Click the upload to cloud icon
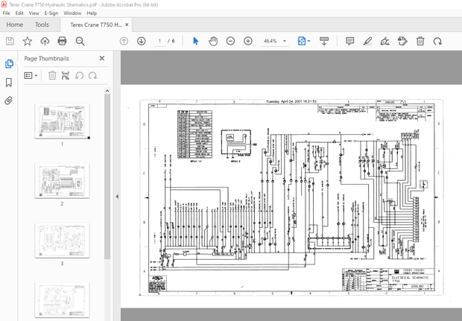The image size is (462, 321). pyautogui.click(x=45, y=41)
